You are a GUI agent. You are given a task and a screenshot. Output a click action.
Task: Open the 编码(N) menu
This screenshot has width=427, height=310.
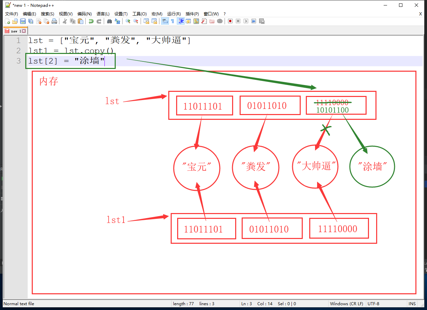click(84, 14)
